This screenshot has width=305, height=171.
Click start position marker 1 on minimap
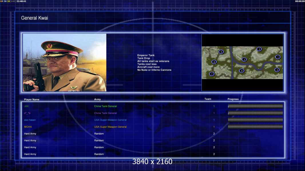pos(278,57)
